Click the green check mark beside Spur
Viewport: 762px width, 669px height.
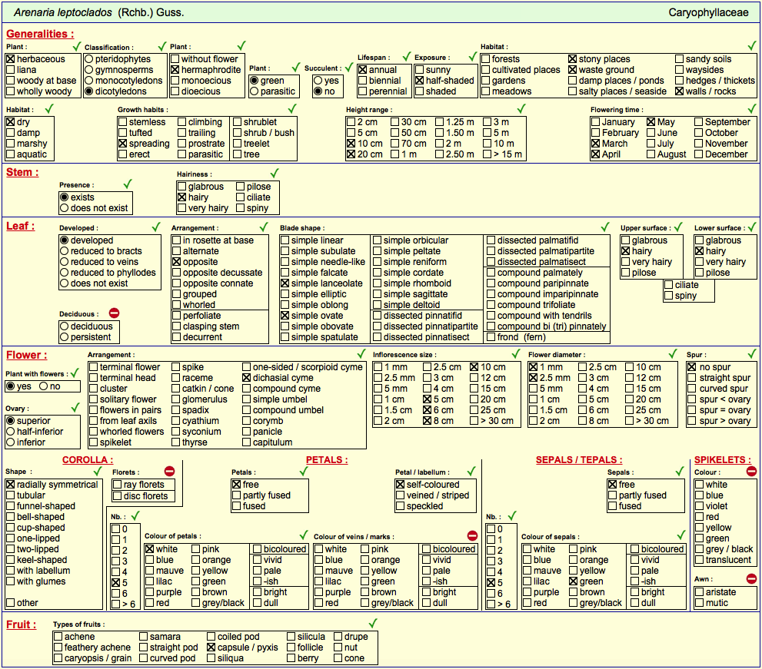752,354
